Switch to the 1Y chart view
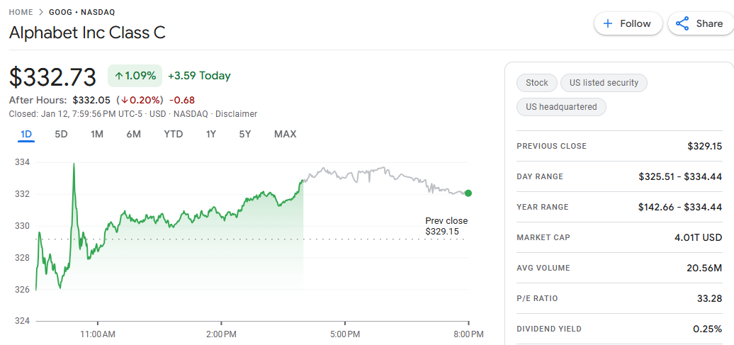 [211, 134]
